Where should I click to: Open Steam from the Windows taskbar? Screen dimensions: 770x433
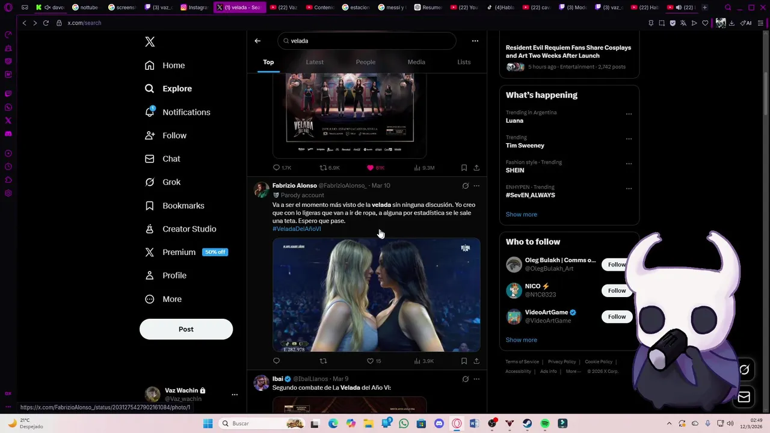(x=527, y=423)
